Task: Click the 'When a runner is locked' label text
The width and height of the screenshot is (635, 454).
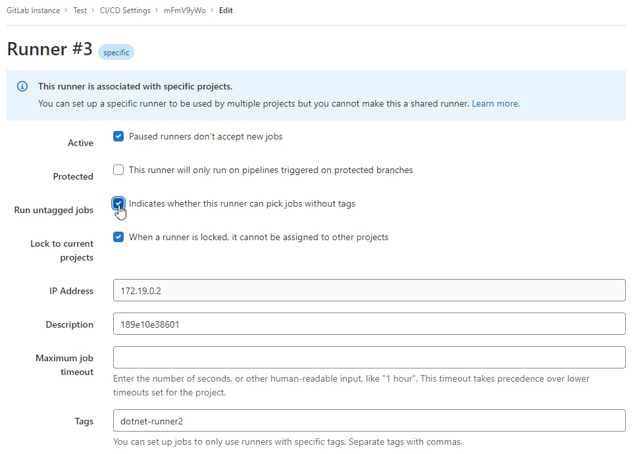Action: pyautogui.click(x=259, y=237)
